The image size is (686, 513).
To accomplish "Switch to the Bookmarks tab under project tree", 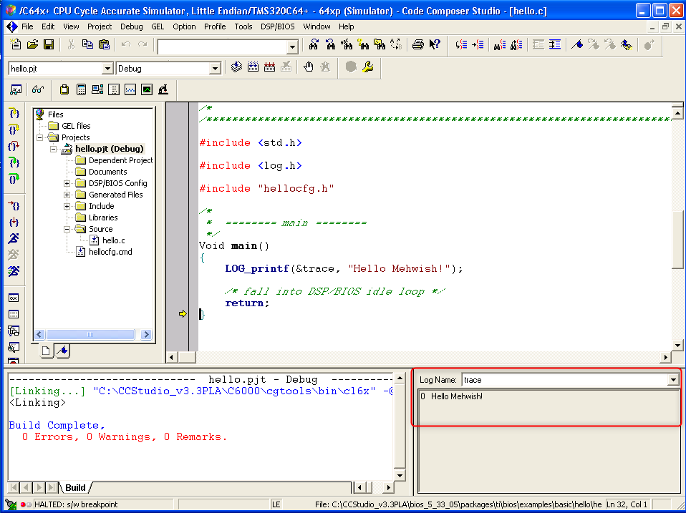I will point(63,351).
